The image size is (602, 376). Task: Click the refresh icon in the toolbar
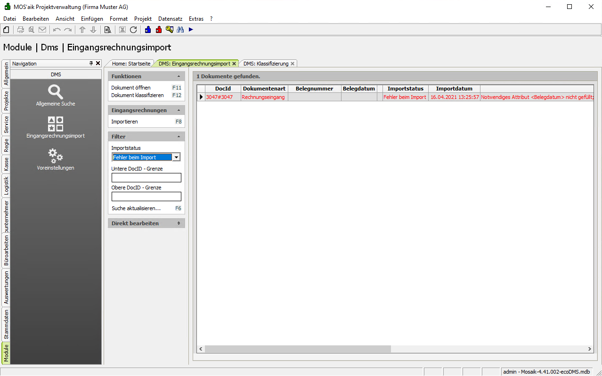(133, 30)
